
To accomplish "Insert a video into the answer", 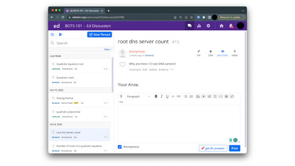I will (204, 96).
